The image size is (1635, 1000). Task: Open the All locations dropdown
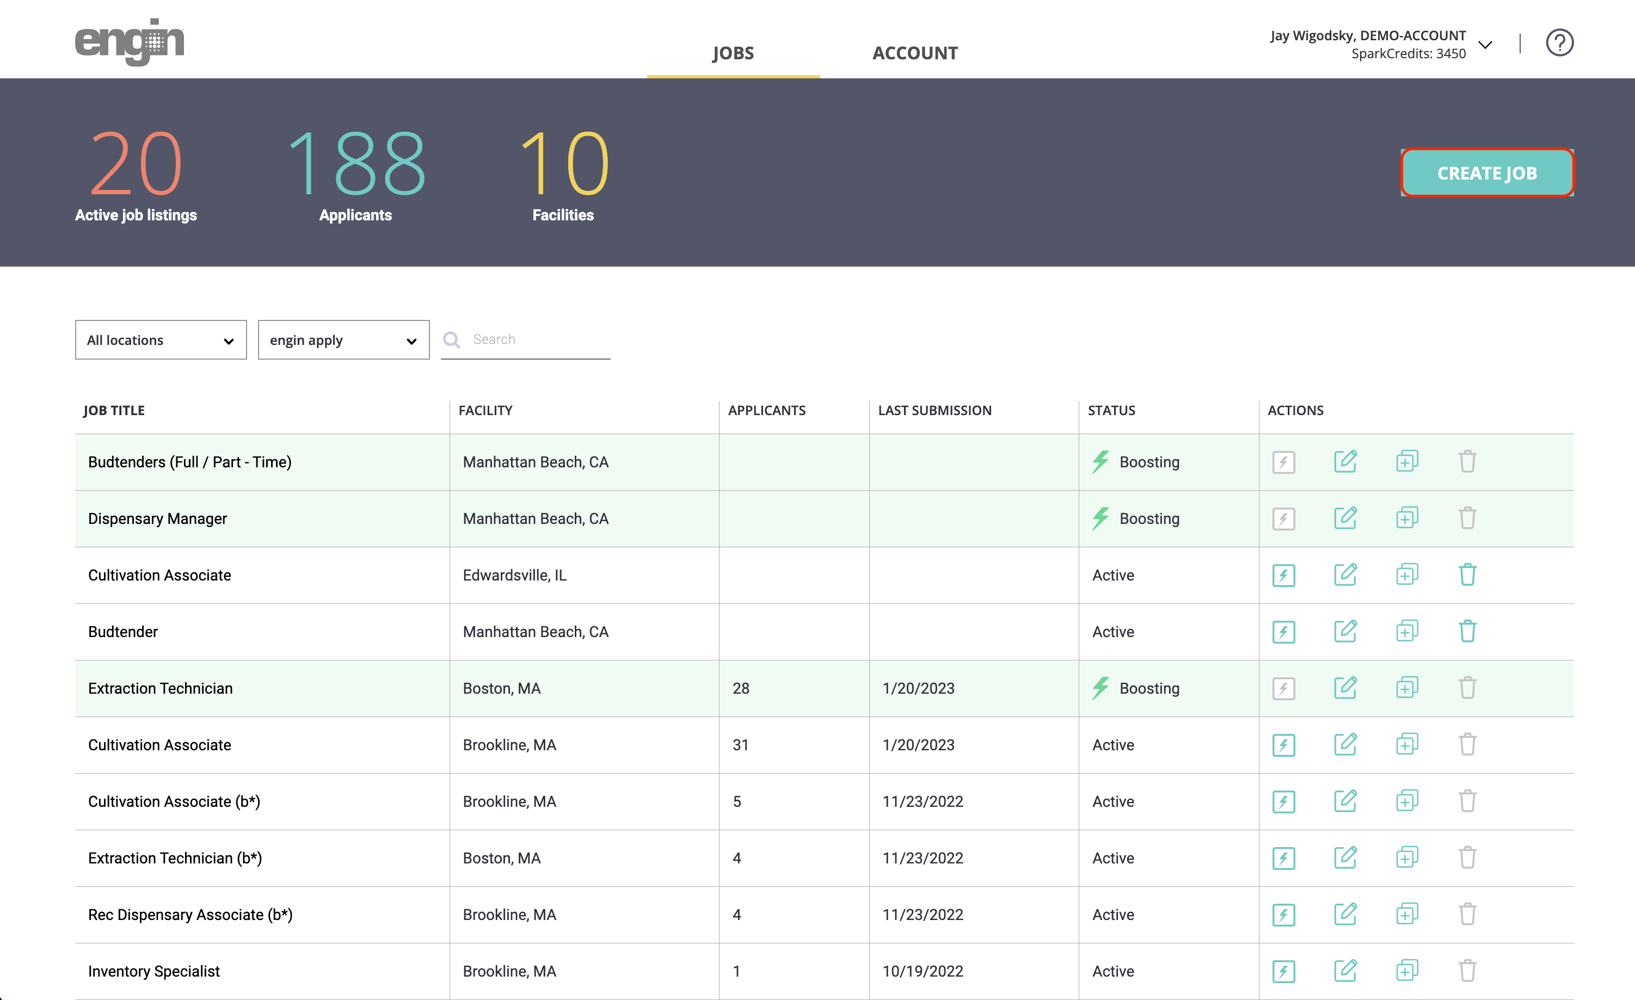click(161, 340)
